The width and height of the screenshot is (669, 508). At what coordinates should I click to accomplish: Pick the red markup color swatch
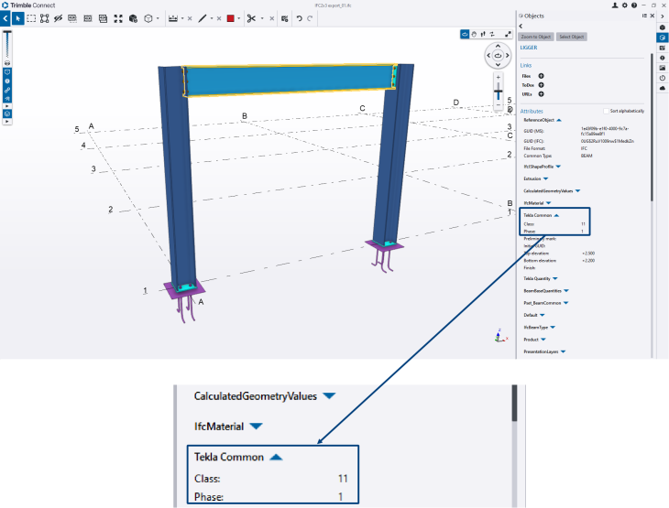click(230, 18)
